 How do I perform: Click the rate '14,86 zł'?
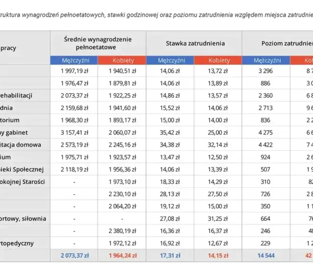(x=170, y=96)
